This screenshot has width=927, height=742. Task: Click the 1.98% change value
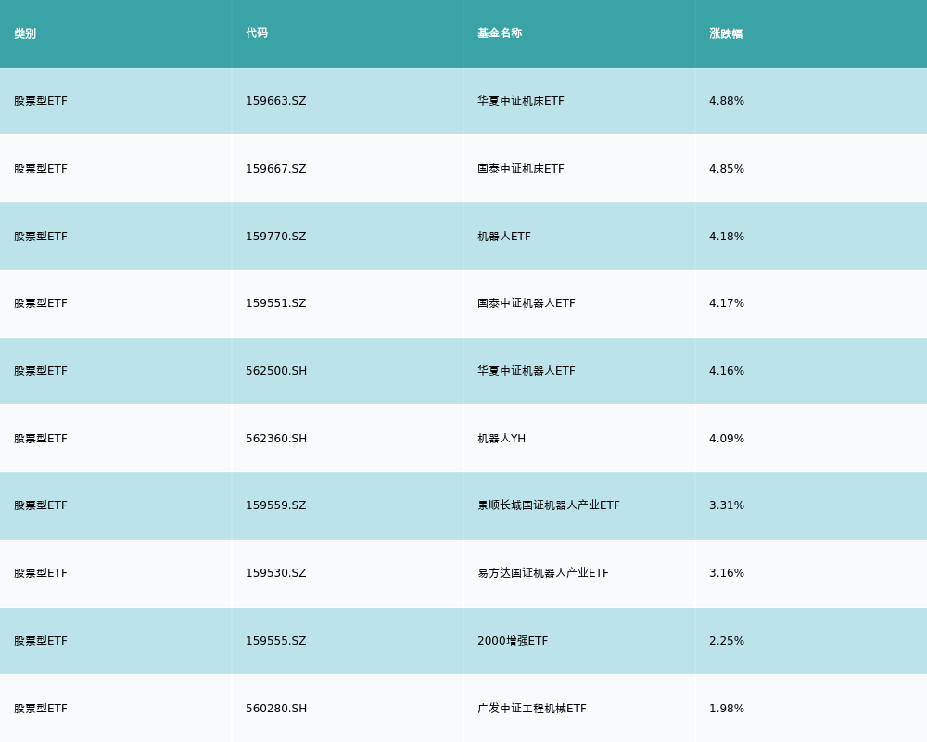(x=726, y=709)
